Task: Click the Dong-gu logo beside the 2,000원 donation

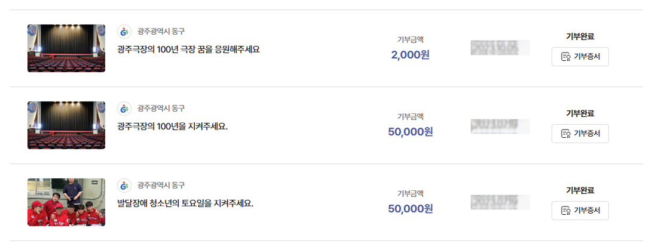Action: pos(124,31)
